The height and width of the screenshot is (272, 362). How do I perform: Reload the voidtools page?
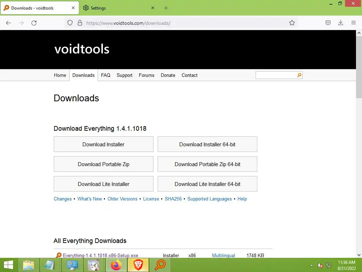pos(34,23)
